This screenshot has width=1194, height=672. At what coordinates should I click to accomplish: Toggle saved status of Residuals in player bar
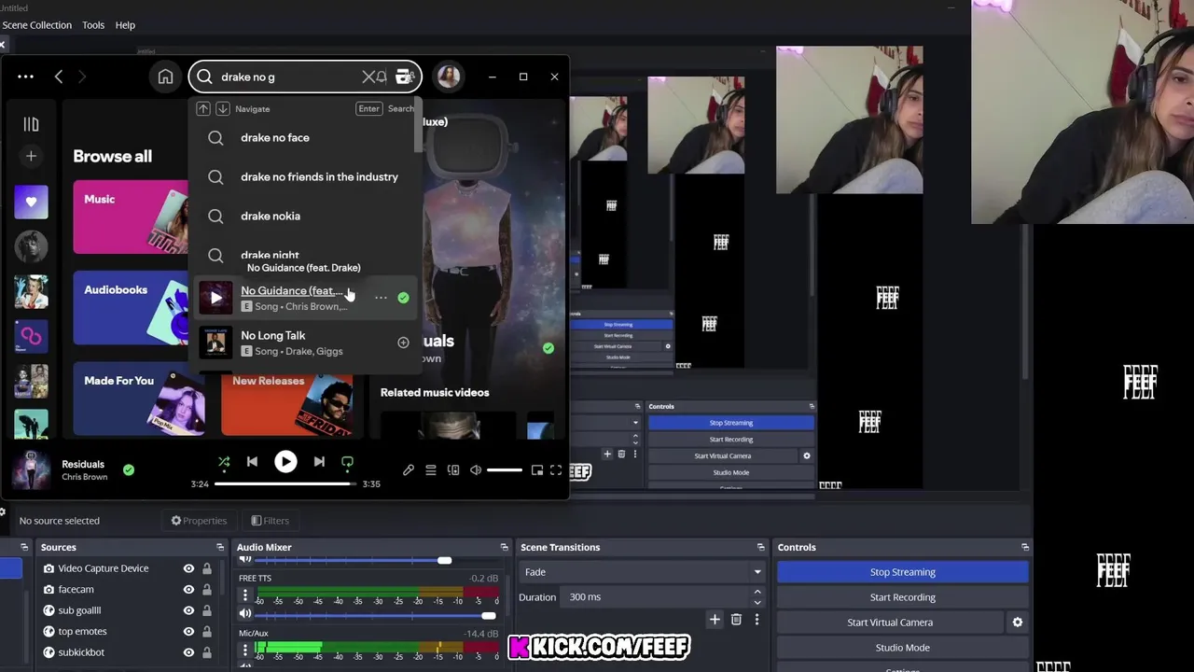129,469
